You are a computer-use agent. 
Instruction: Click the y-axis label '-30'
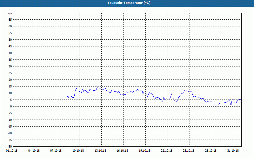10,147
